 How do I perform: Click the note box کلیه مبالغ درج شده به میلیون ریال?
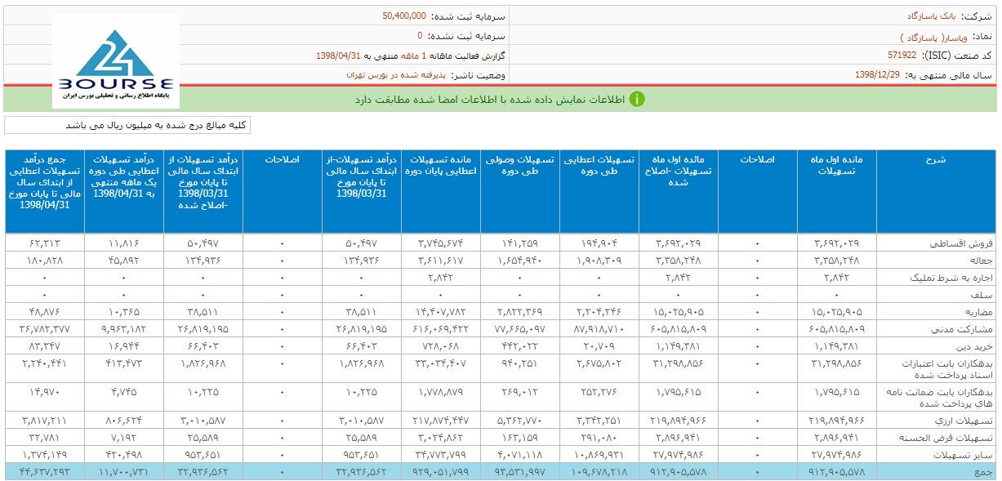(127, 125)
